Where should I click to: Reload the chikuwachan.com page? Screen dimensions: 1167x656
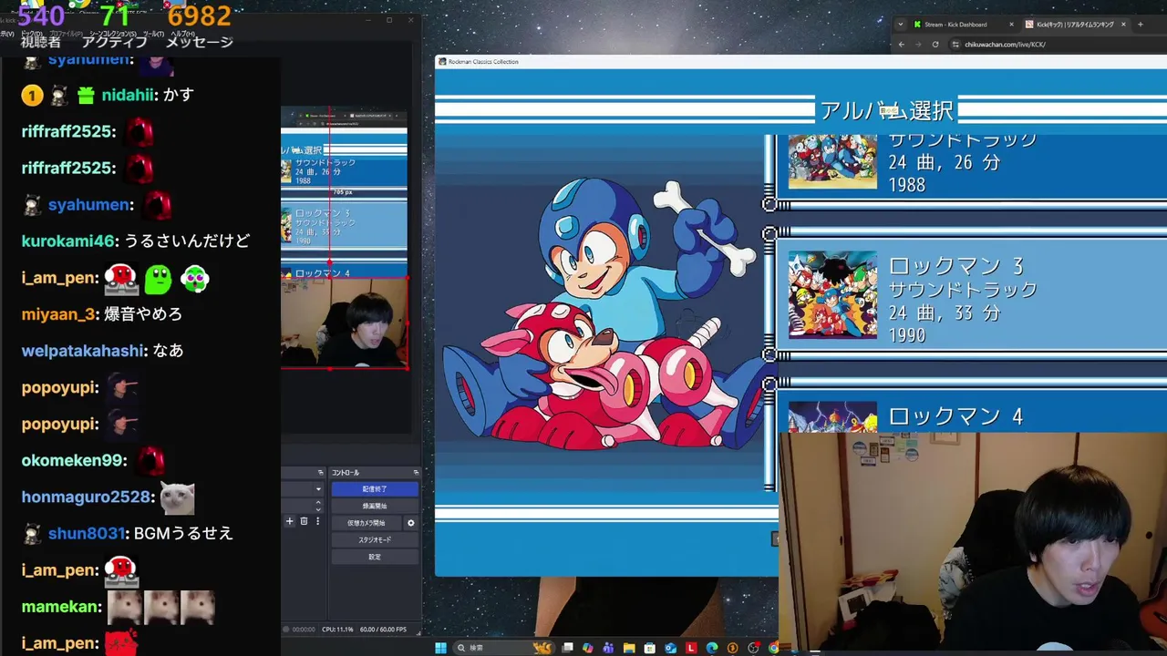pos(935,44)
